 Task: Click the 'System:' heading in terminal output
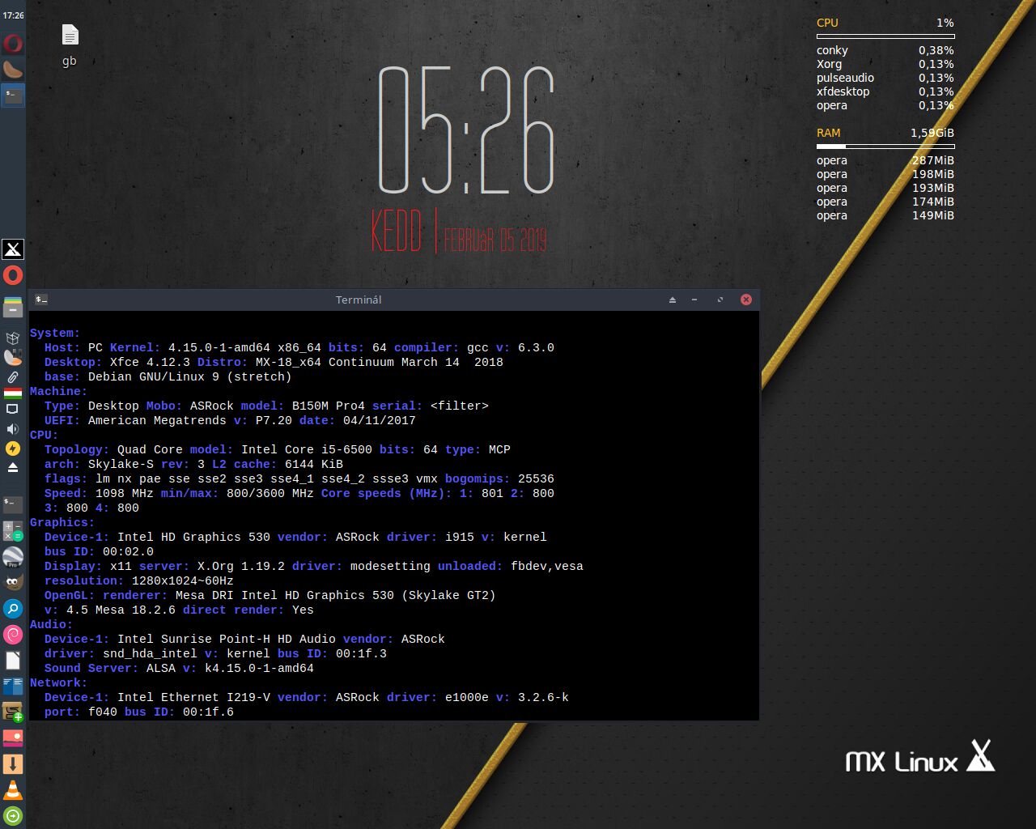coord(55,333)
